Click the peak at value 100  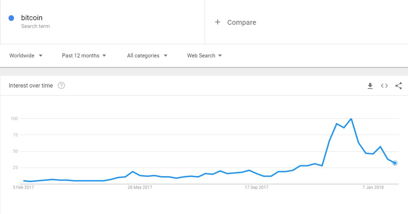[x=351, y=119]
